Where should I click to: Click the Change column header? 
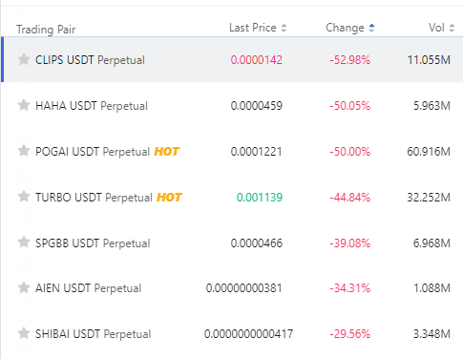(345, 28)
